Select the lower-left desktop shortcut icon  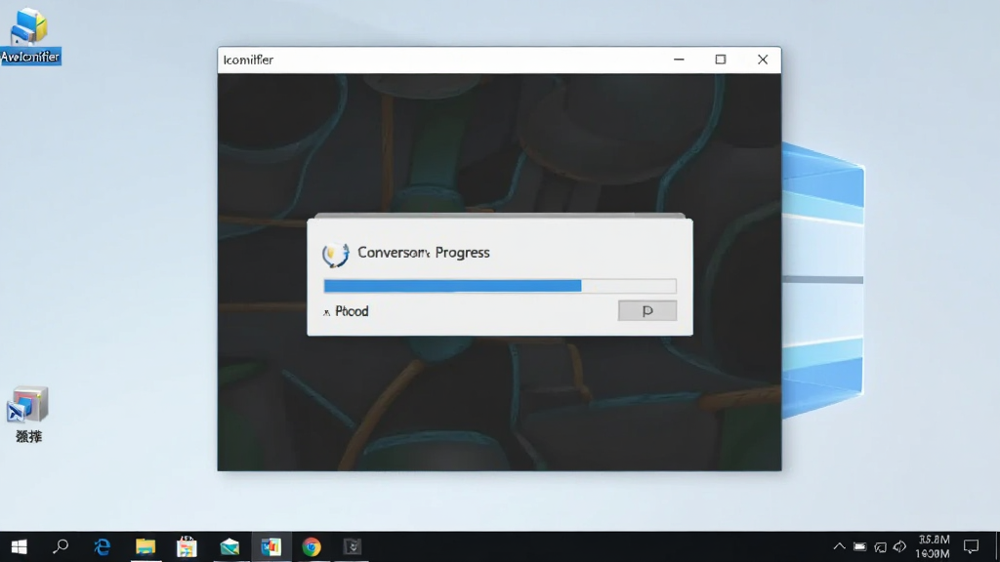coord(28,414)
